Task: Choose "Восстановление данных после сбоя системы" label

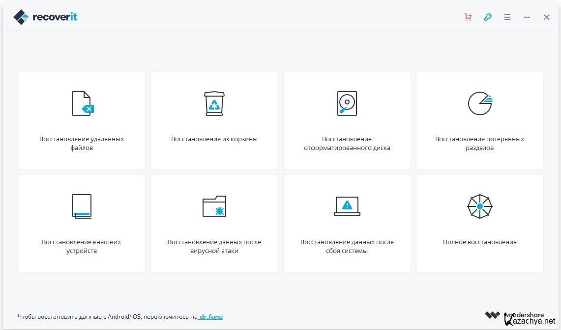Action: tap(347, 247)
